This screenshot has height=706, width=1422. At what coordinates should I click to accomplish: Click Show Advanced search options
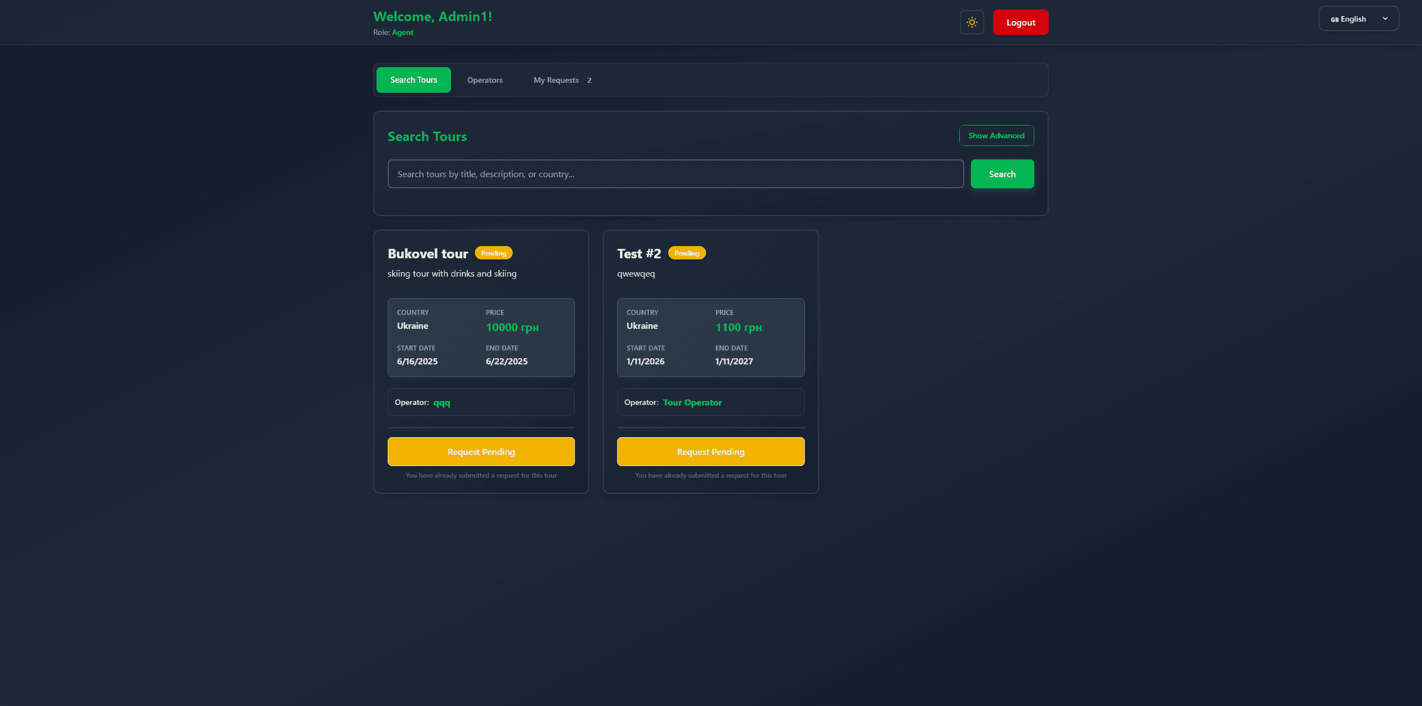pyautogui.click(x=996, y=135)
